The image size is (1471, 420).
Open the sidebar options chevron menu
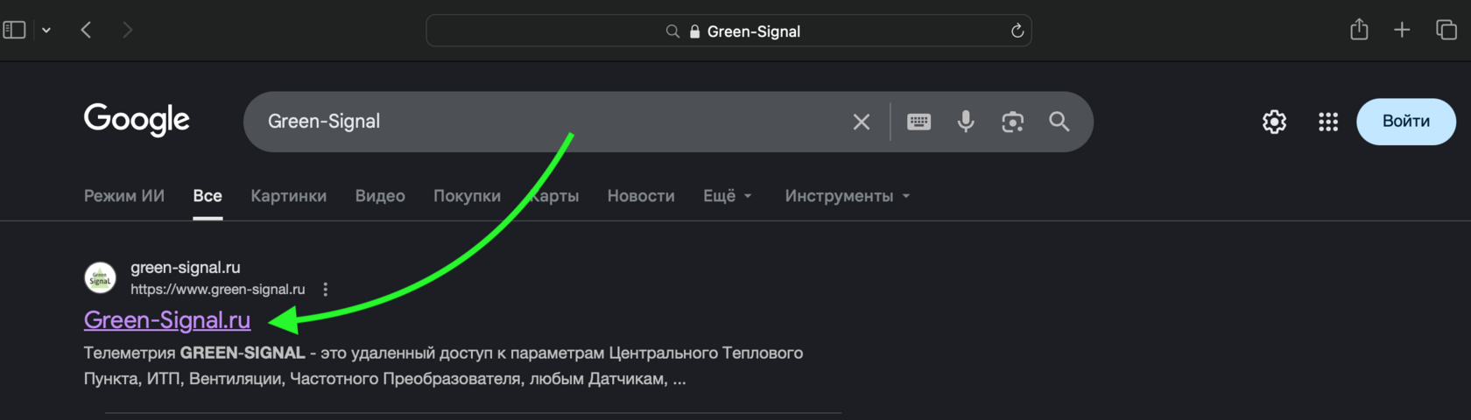pos(46,31)
